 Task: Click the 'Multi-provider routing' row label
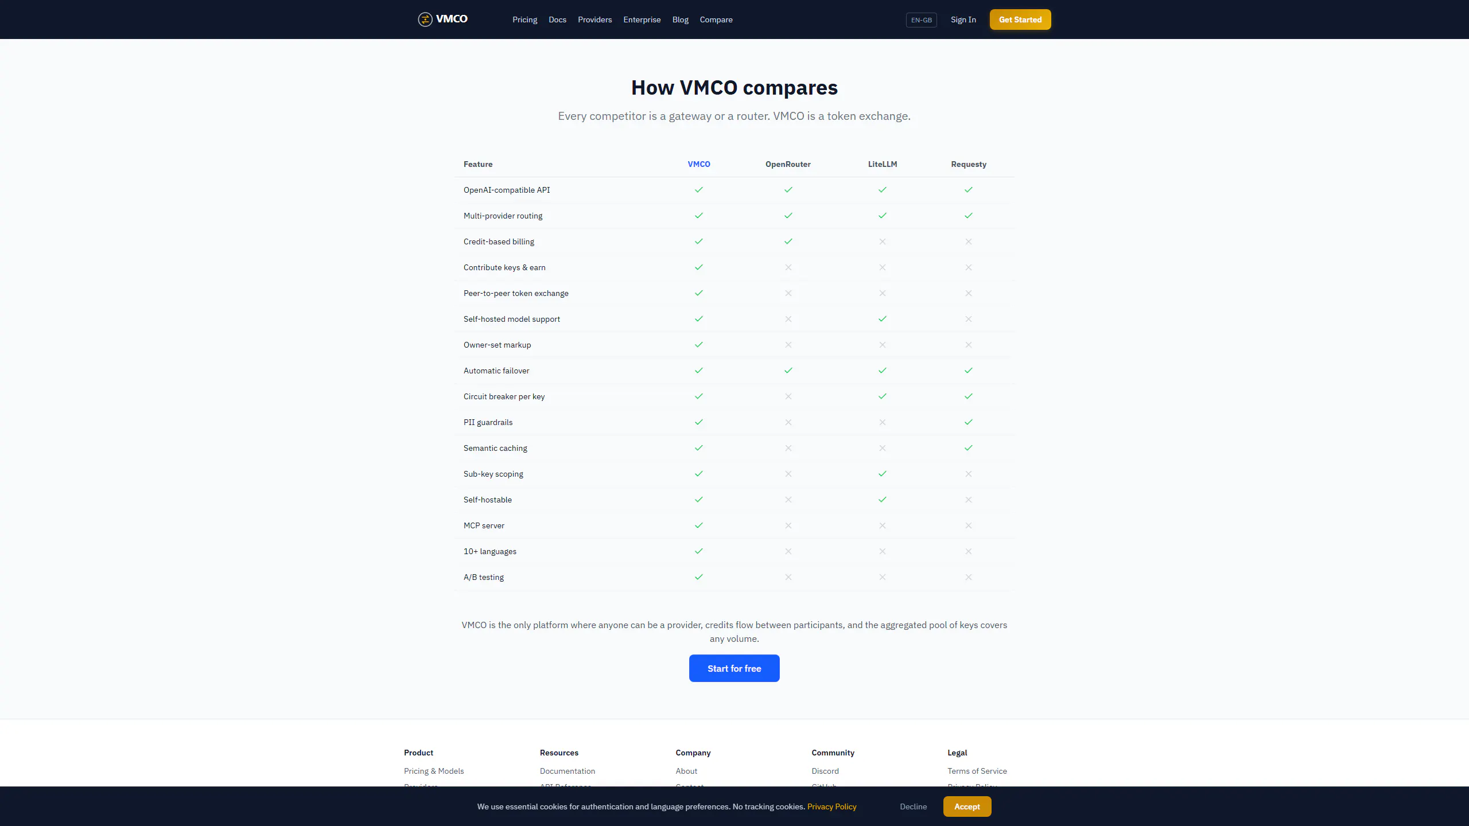pos(503,216)
